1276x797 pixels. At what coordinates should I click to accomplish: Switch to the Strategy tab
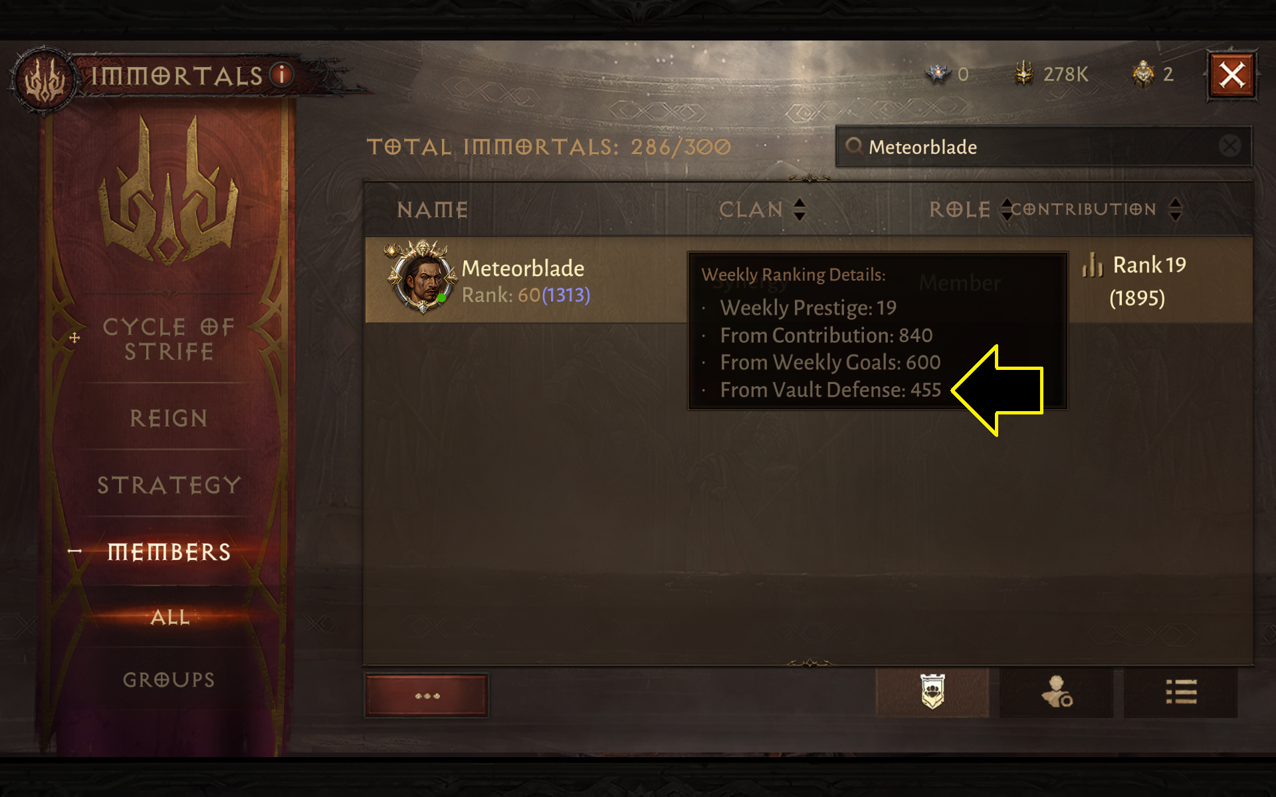tap(168, 485)
